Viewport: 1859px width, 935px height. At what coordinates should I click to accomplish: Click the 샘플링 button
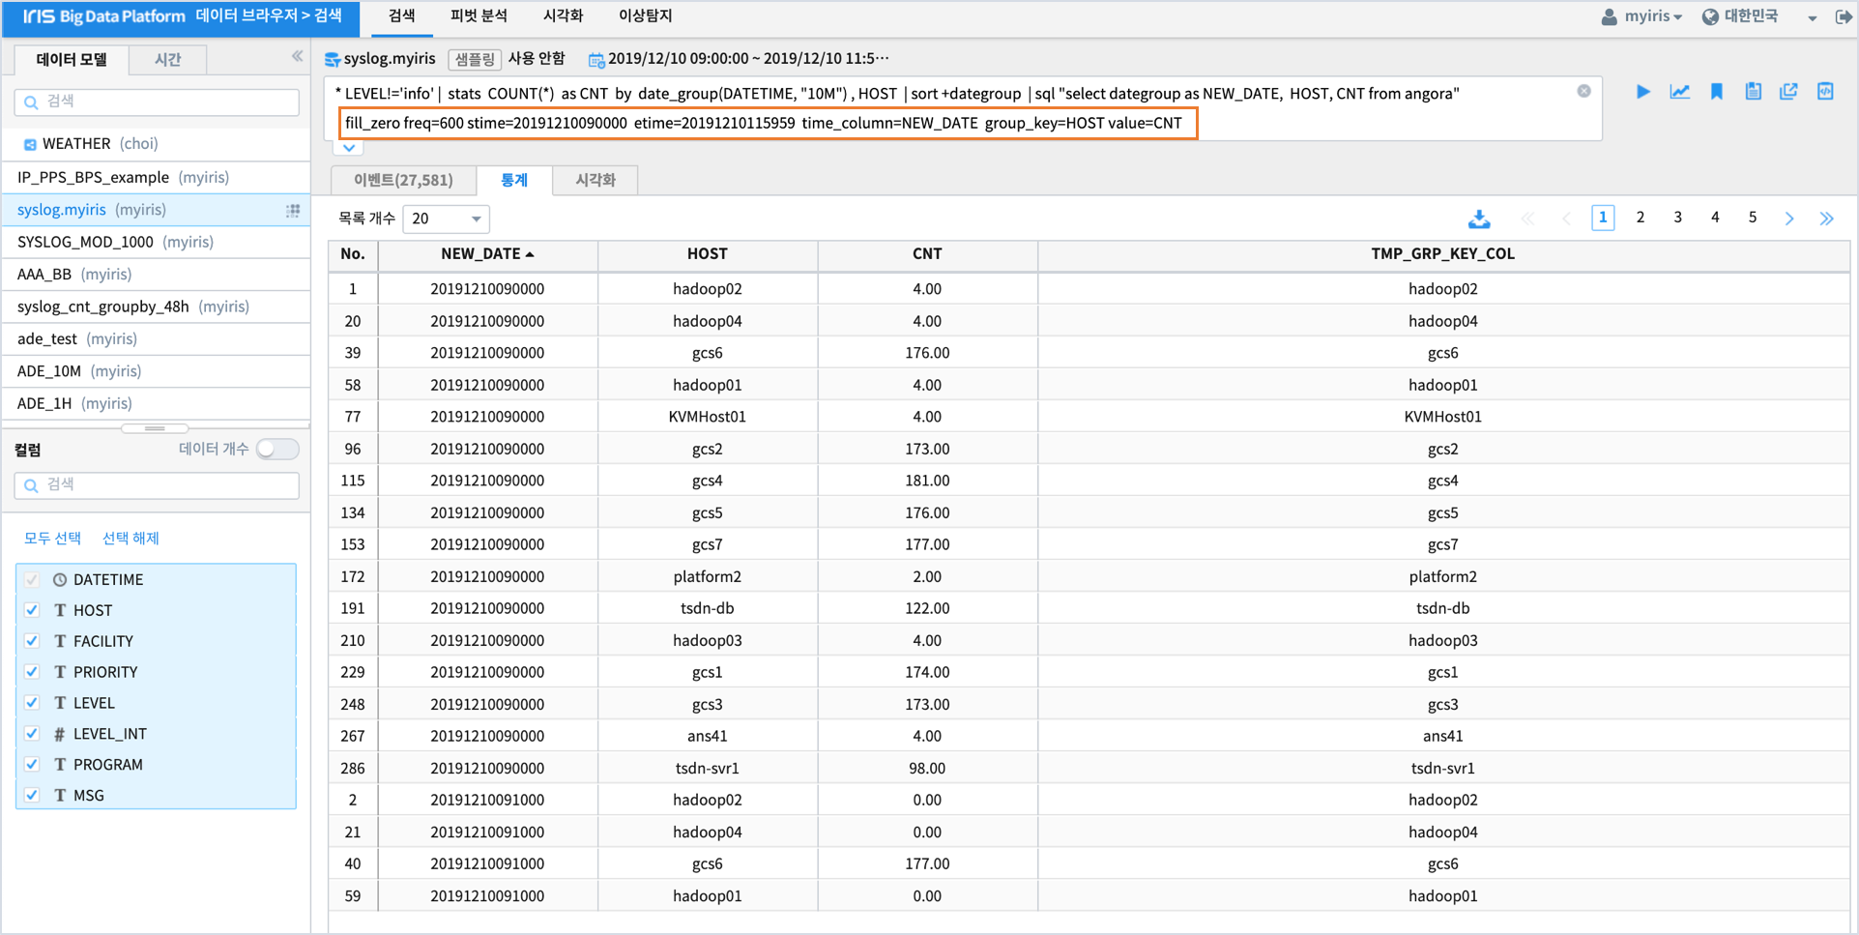(475, 60)
